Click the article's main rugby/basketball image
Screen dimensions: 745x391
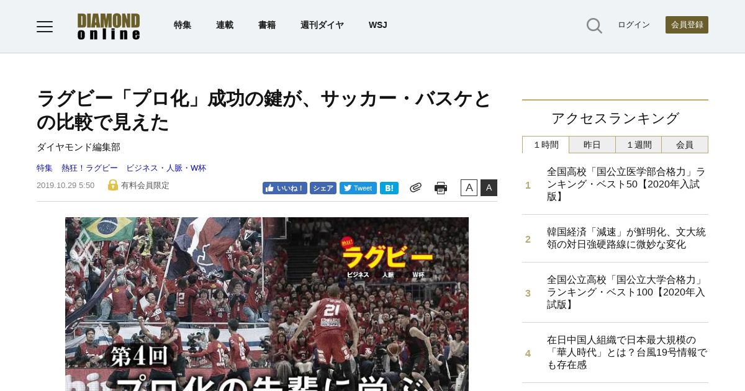click(267, 304)
